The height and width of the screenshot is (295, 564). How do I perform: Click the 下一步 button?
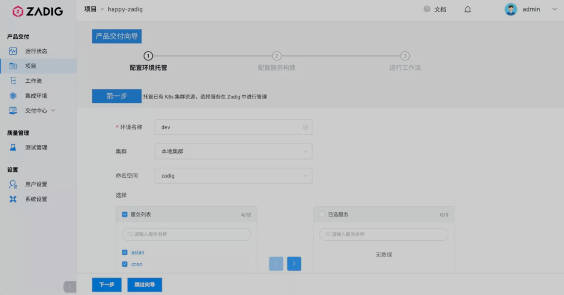[x=107, y=285]
